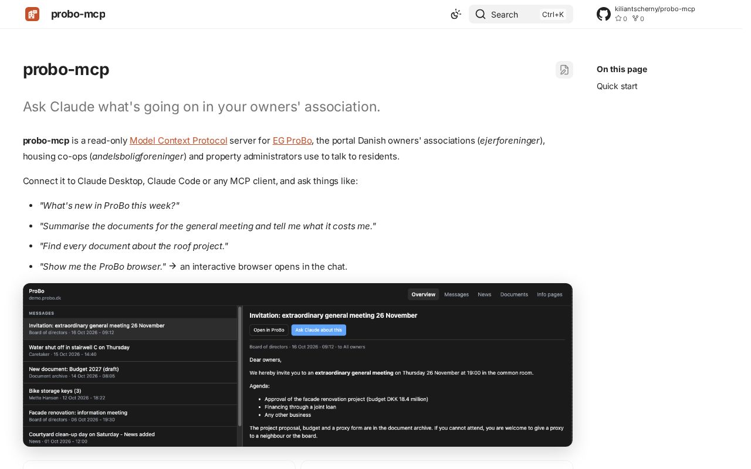Screen dimensions: 751x469
Task: Click the Ctrl+K shortcut badge
Action: pyautogui.click(x=553, y=15)
